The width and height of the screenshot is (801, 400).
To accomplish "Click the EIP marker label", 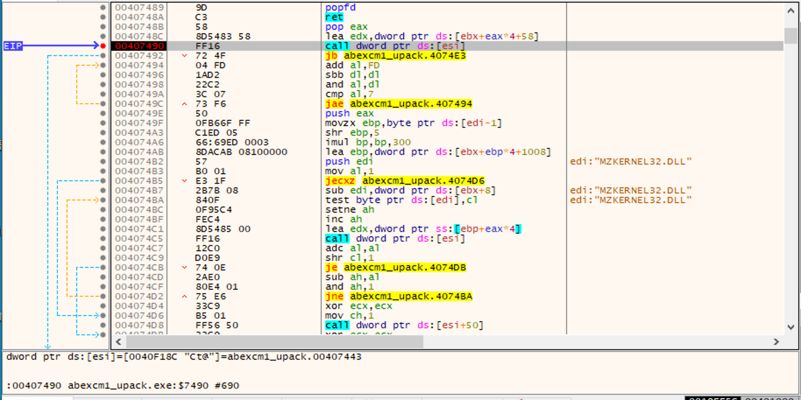I will [x=13, y=46].
